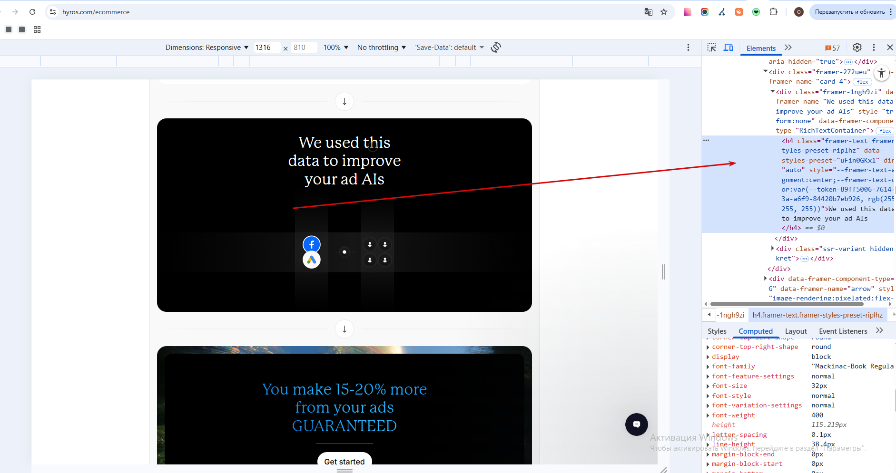
Task: Open the green heart extension
Action: (756, 12)
